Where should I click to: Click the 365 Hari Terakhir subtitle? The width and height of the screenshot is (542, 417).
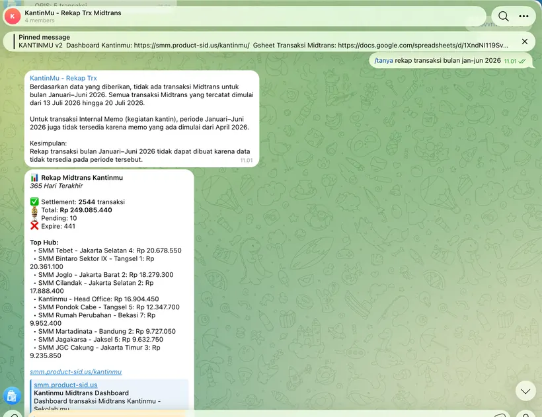56,186
